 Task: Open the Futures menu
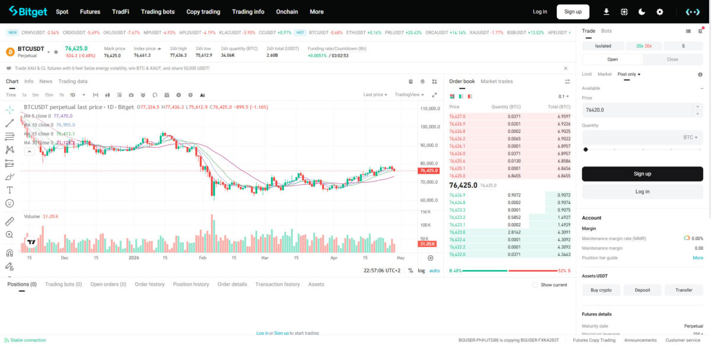90,11
